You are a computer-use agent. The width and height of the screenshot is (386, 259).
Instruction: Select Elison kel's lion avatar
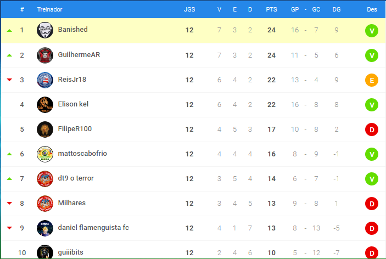click(45, 105)
